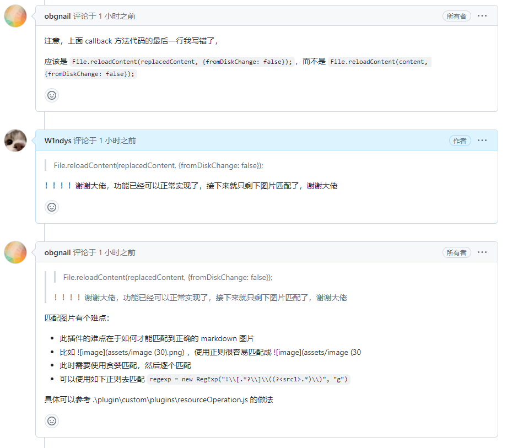Open three-dot menu on last obgnail comment

coord(482,252)
